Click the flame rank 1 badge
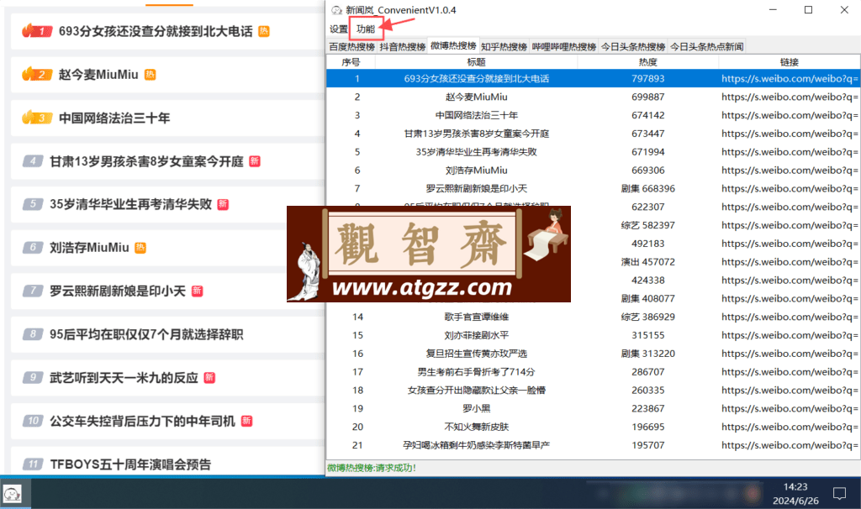 pos(37,31)
